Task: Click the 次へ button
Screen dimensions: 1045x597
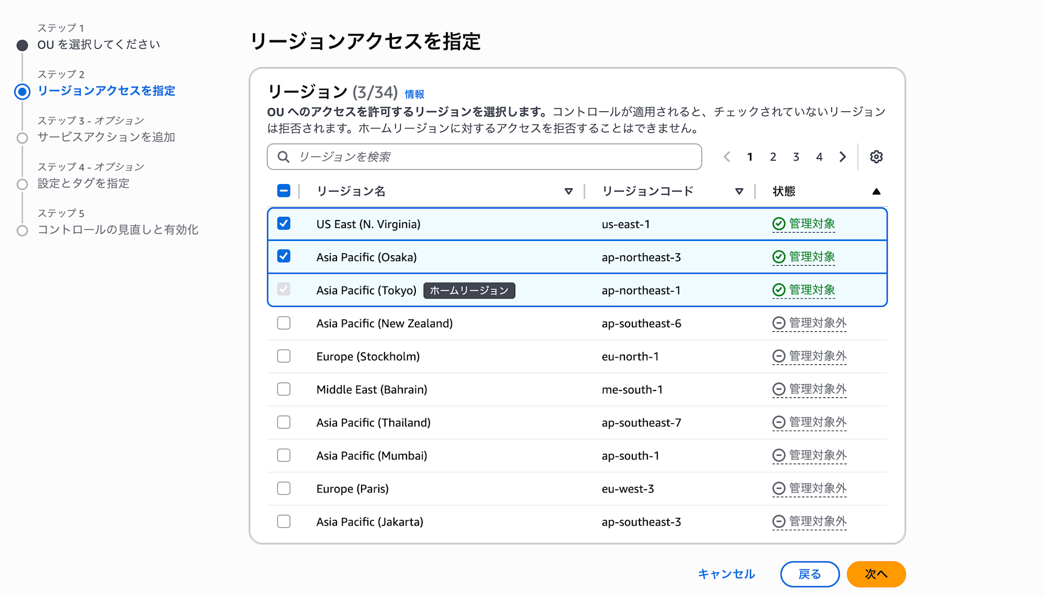Action: (x=876, y=573)
